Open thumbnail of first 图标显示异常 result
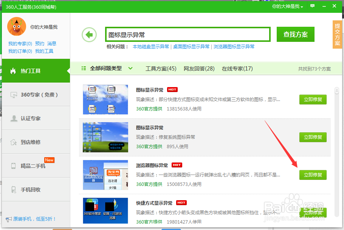The height and width of the screenshot is (230, 344). pos(105,100)
